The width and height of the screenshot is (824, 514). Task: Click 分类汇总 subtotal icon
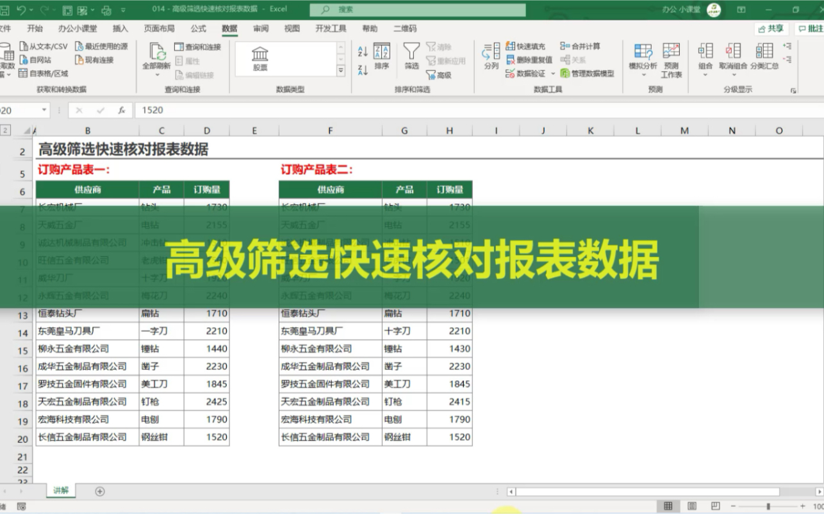click(x=764, y=52)
